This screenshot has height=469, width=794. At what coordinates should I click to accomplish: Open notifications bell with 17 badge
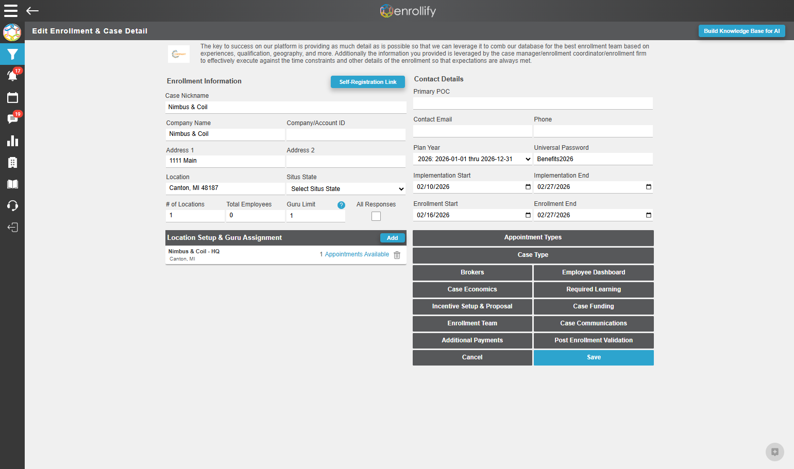coord(12,76)
